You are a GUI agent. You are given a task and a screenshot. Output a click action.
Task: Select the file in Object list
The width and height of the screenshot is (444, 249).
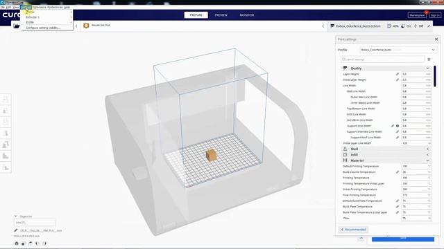[x=35, y=223]
